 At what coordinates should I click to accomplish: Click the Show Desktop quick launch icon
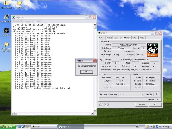click(24, 126)
